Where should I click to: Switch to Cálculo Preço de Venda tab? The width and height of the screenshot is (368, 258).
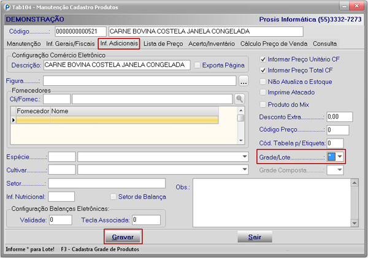[274, 44]
